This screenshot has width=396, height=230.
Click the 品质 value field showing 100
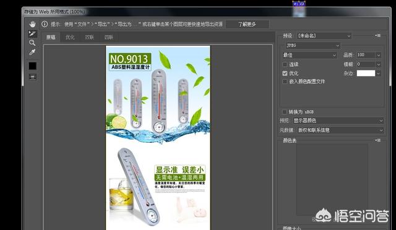coord(366,55)
